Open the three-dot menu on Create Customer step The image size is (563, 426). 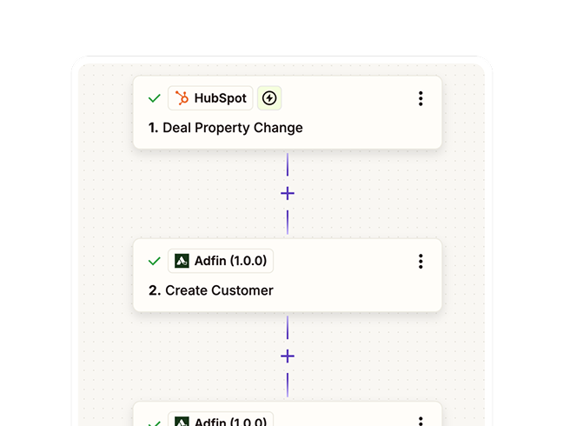pos(421,261)
